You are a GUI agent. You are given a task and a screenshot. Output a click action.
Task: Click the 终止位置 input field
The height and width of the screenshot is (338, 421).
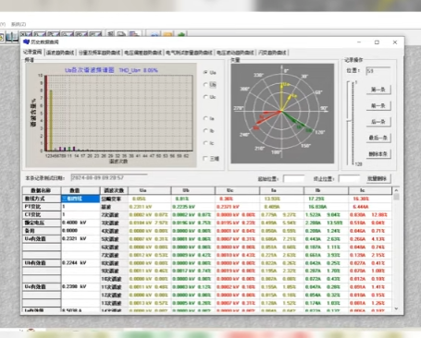tap(350, 179)
